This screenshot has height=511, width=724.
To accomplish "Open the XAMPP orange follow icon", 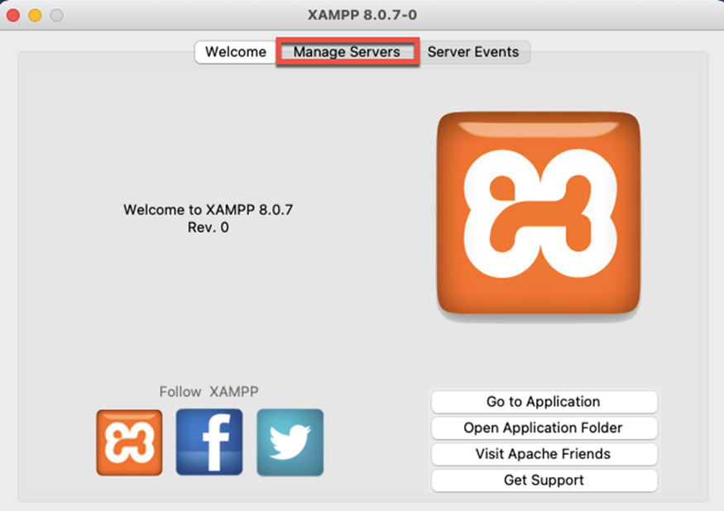I will pyautogui.click(x=129, y=442).
